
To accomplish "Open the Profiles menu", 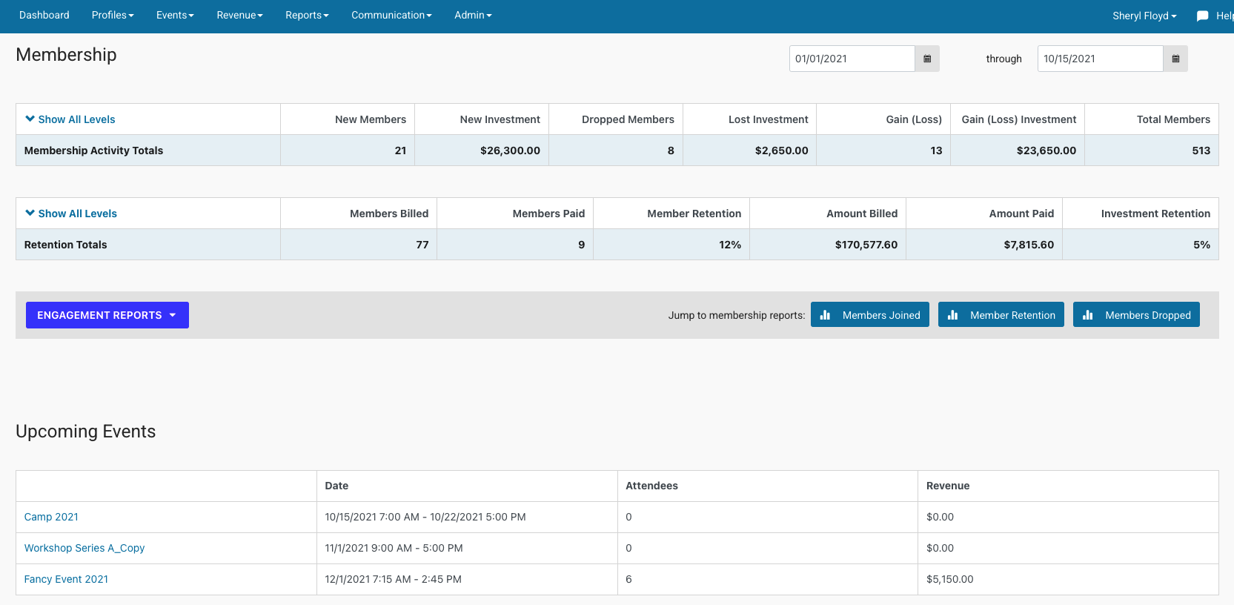I will click(113, 15).
